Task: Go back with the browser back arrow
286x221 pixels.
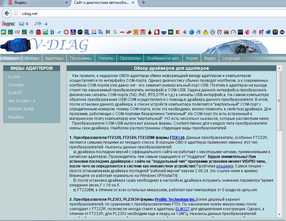Action: point(6,13)
